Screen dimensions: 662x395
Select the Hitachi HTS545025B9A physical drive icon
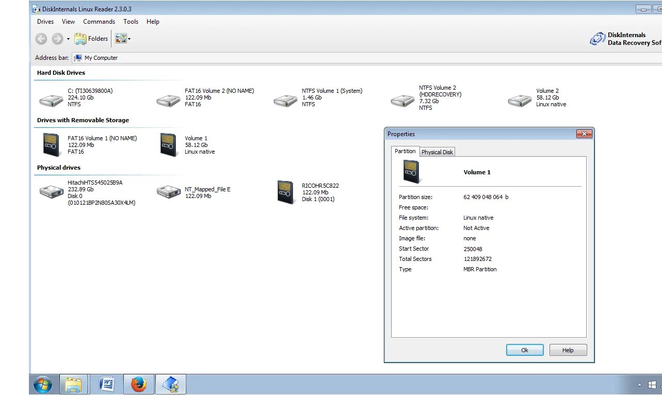tap(51, 192)
